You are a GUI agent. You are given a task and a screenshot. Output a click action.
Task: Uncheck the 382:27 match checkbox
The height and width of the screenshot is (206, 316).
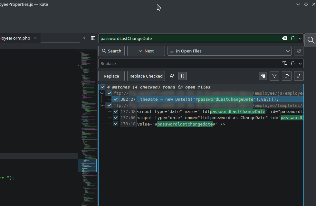(x=116, y=99)
